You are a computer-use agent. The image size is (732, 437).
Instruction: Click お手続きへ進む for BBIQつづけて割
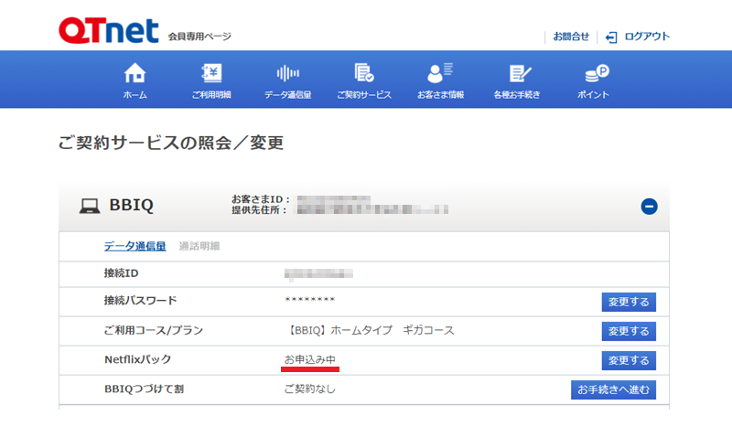click(x=613, y=389)
